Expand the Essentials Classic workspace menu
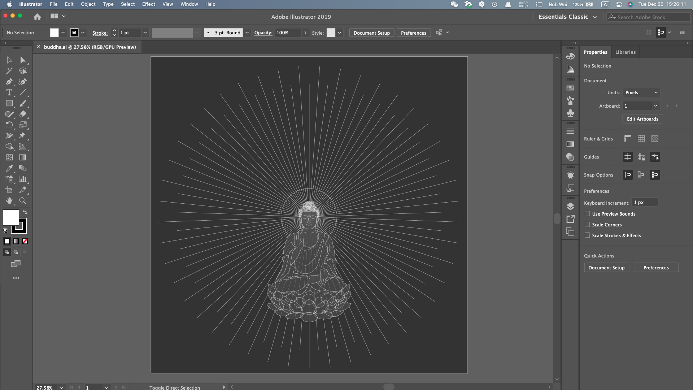This screenshot has height=390, width=693. point(595,17)
